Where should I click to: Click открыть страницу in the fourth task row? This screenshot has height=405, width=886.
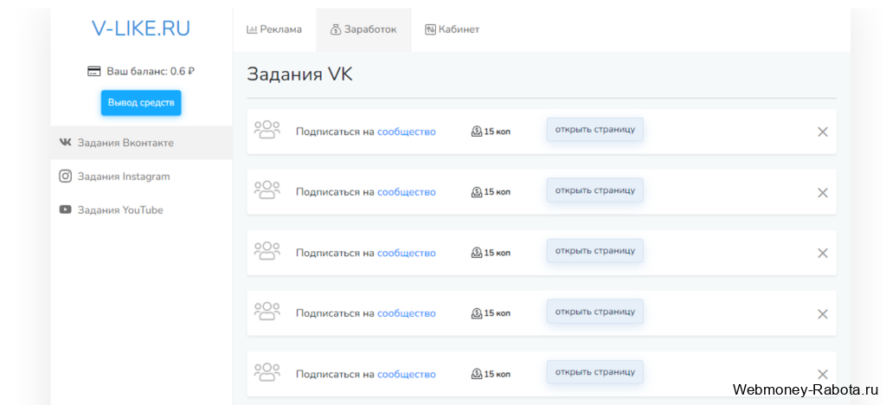pos(595,312)
